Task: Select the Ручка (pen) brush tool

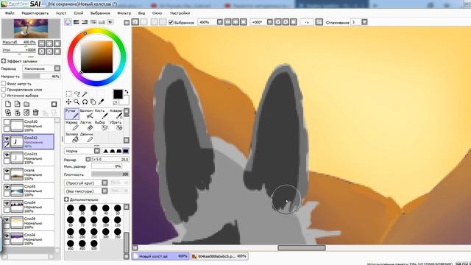Action: coord(72,114)
